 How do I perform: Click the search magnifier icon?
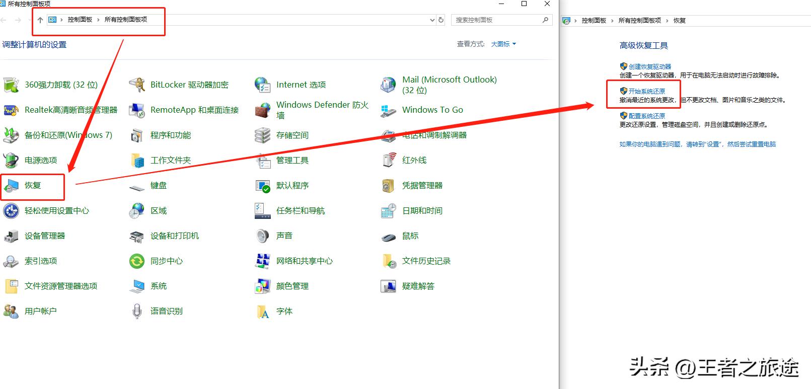coord(545,20)
